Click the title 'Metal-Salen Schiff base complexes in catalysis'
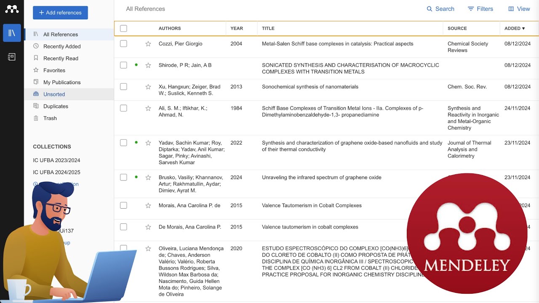Screen dimensions: 539x303 tap(338, 44)
